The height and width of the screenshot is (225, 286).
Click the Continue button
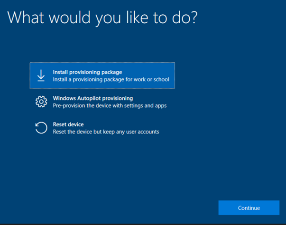(249, 207)
